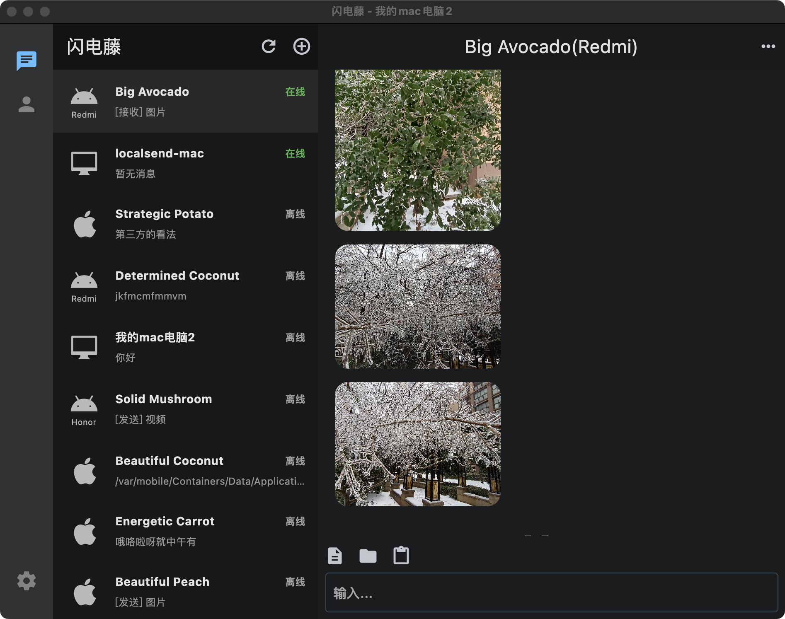Select Energetic Carrot conversation
785x619 pixels.
186,531
